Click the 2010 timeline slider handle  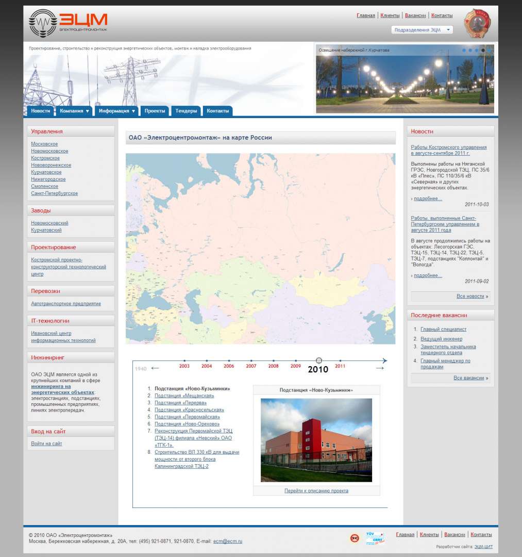click(318, 361)
